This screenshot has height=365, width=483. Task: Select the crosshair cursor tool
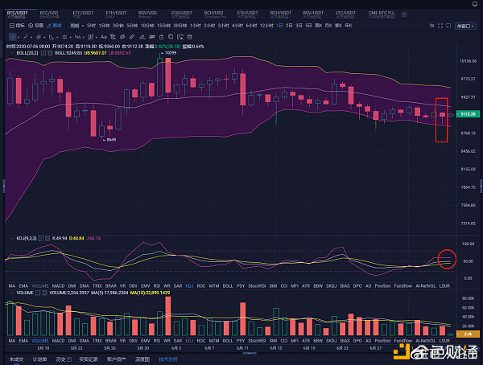[x=12, y=37]
